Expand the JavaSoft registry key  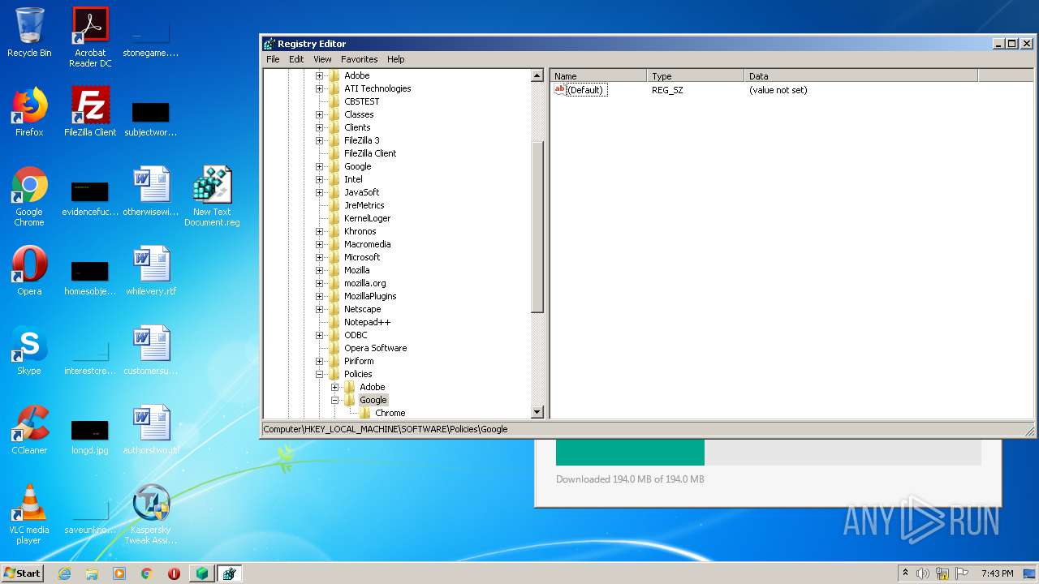pos(319,192)
